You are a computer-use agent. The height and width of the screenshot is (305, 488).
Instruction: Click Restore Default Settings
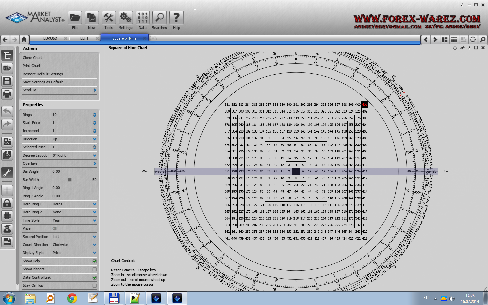[x=43, y=74]
